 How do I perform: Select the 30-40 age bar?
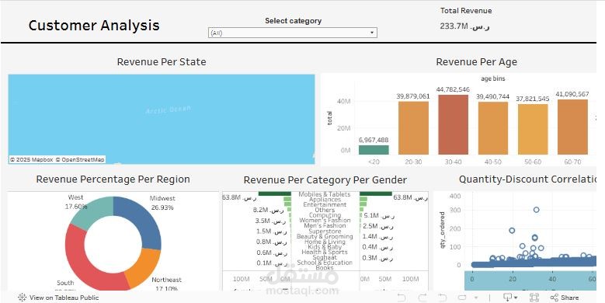coord(453,124)
